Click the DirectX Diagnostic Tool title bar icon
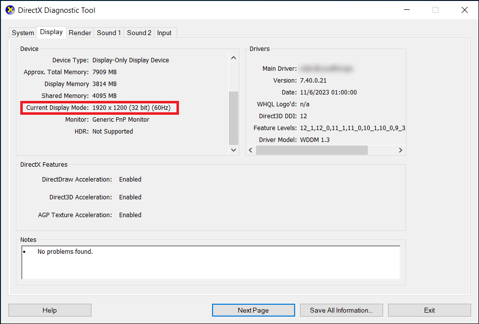Screen dimensions: 479x324 coord(10,9)
